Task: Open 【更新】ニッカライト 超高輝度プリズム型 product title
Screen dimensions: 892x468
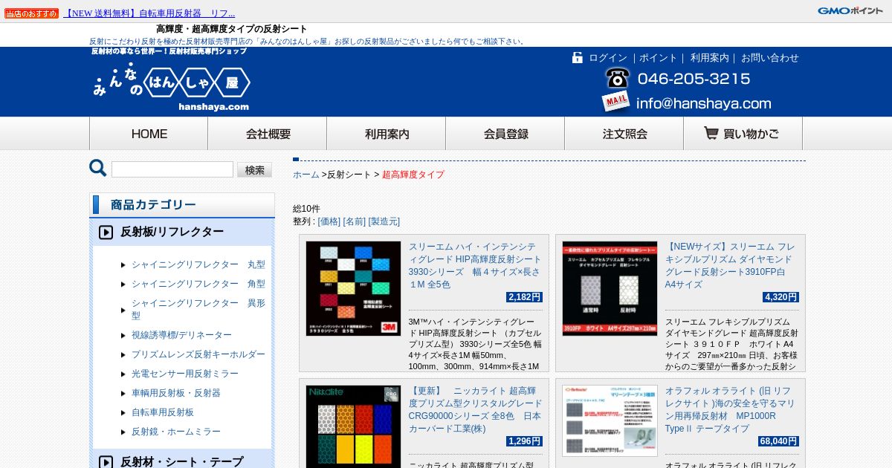Action: (475, 409)
